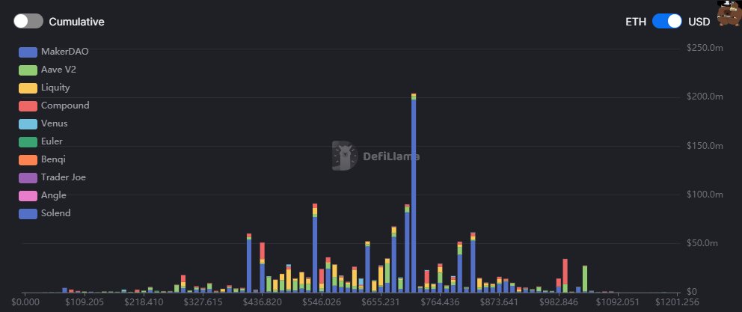Screen dimensions: 742x312
Task: Click the Euler legend color swatch
Action: pyautogui.click(x=28, y=142)
